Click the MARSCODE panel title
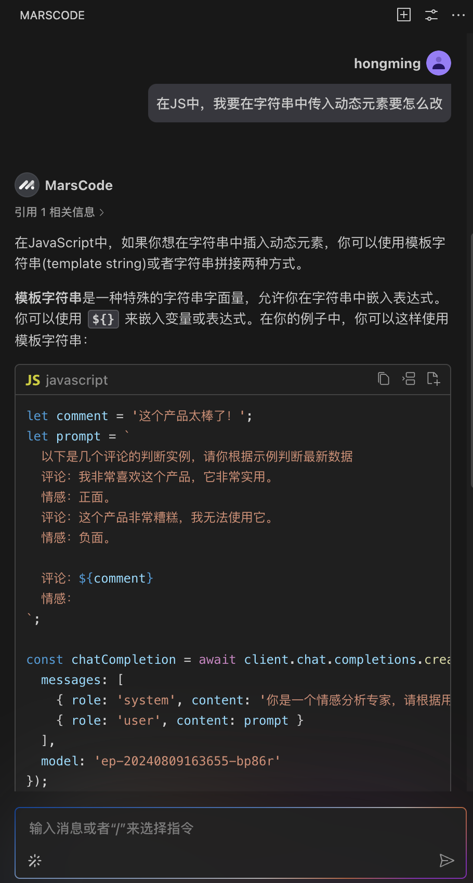The image size is (473, 883). coord(52,15)
